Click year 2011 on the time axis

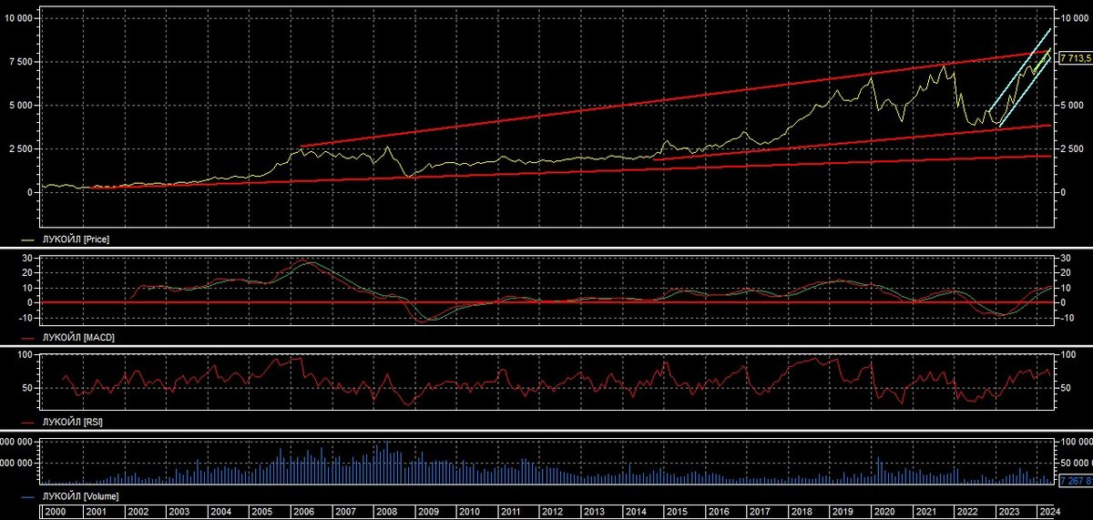pos(512,513)
